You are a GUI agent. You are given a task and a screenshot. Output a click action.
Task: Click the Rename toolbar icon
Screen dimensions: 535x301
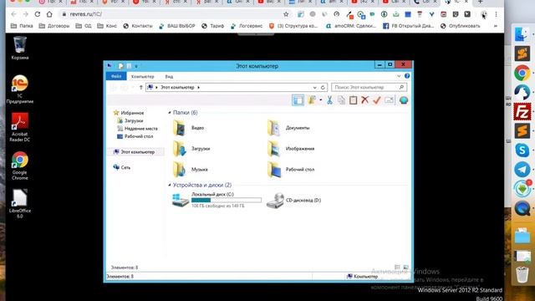point(389,100)
